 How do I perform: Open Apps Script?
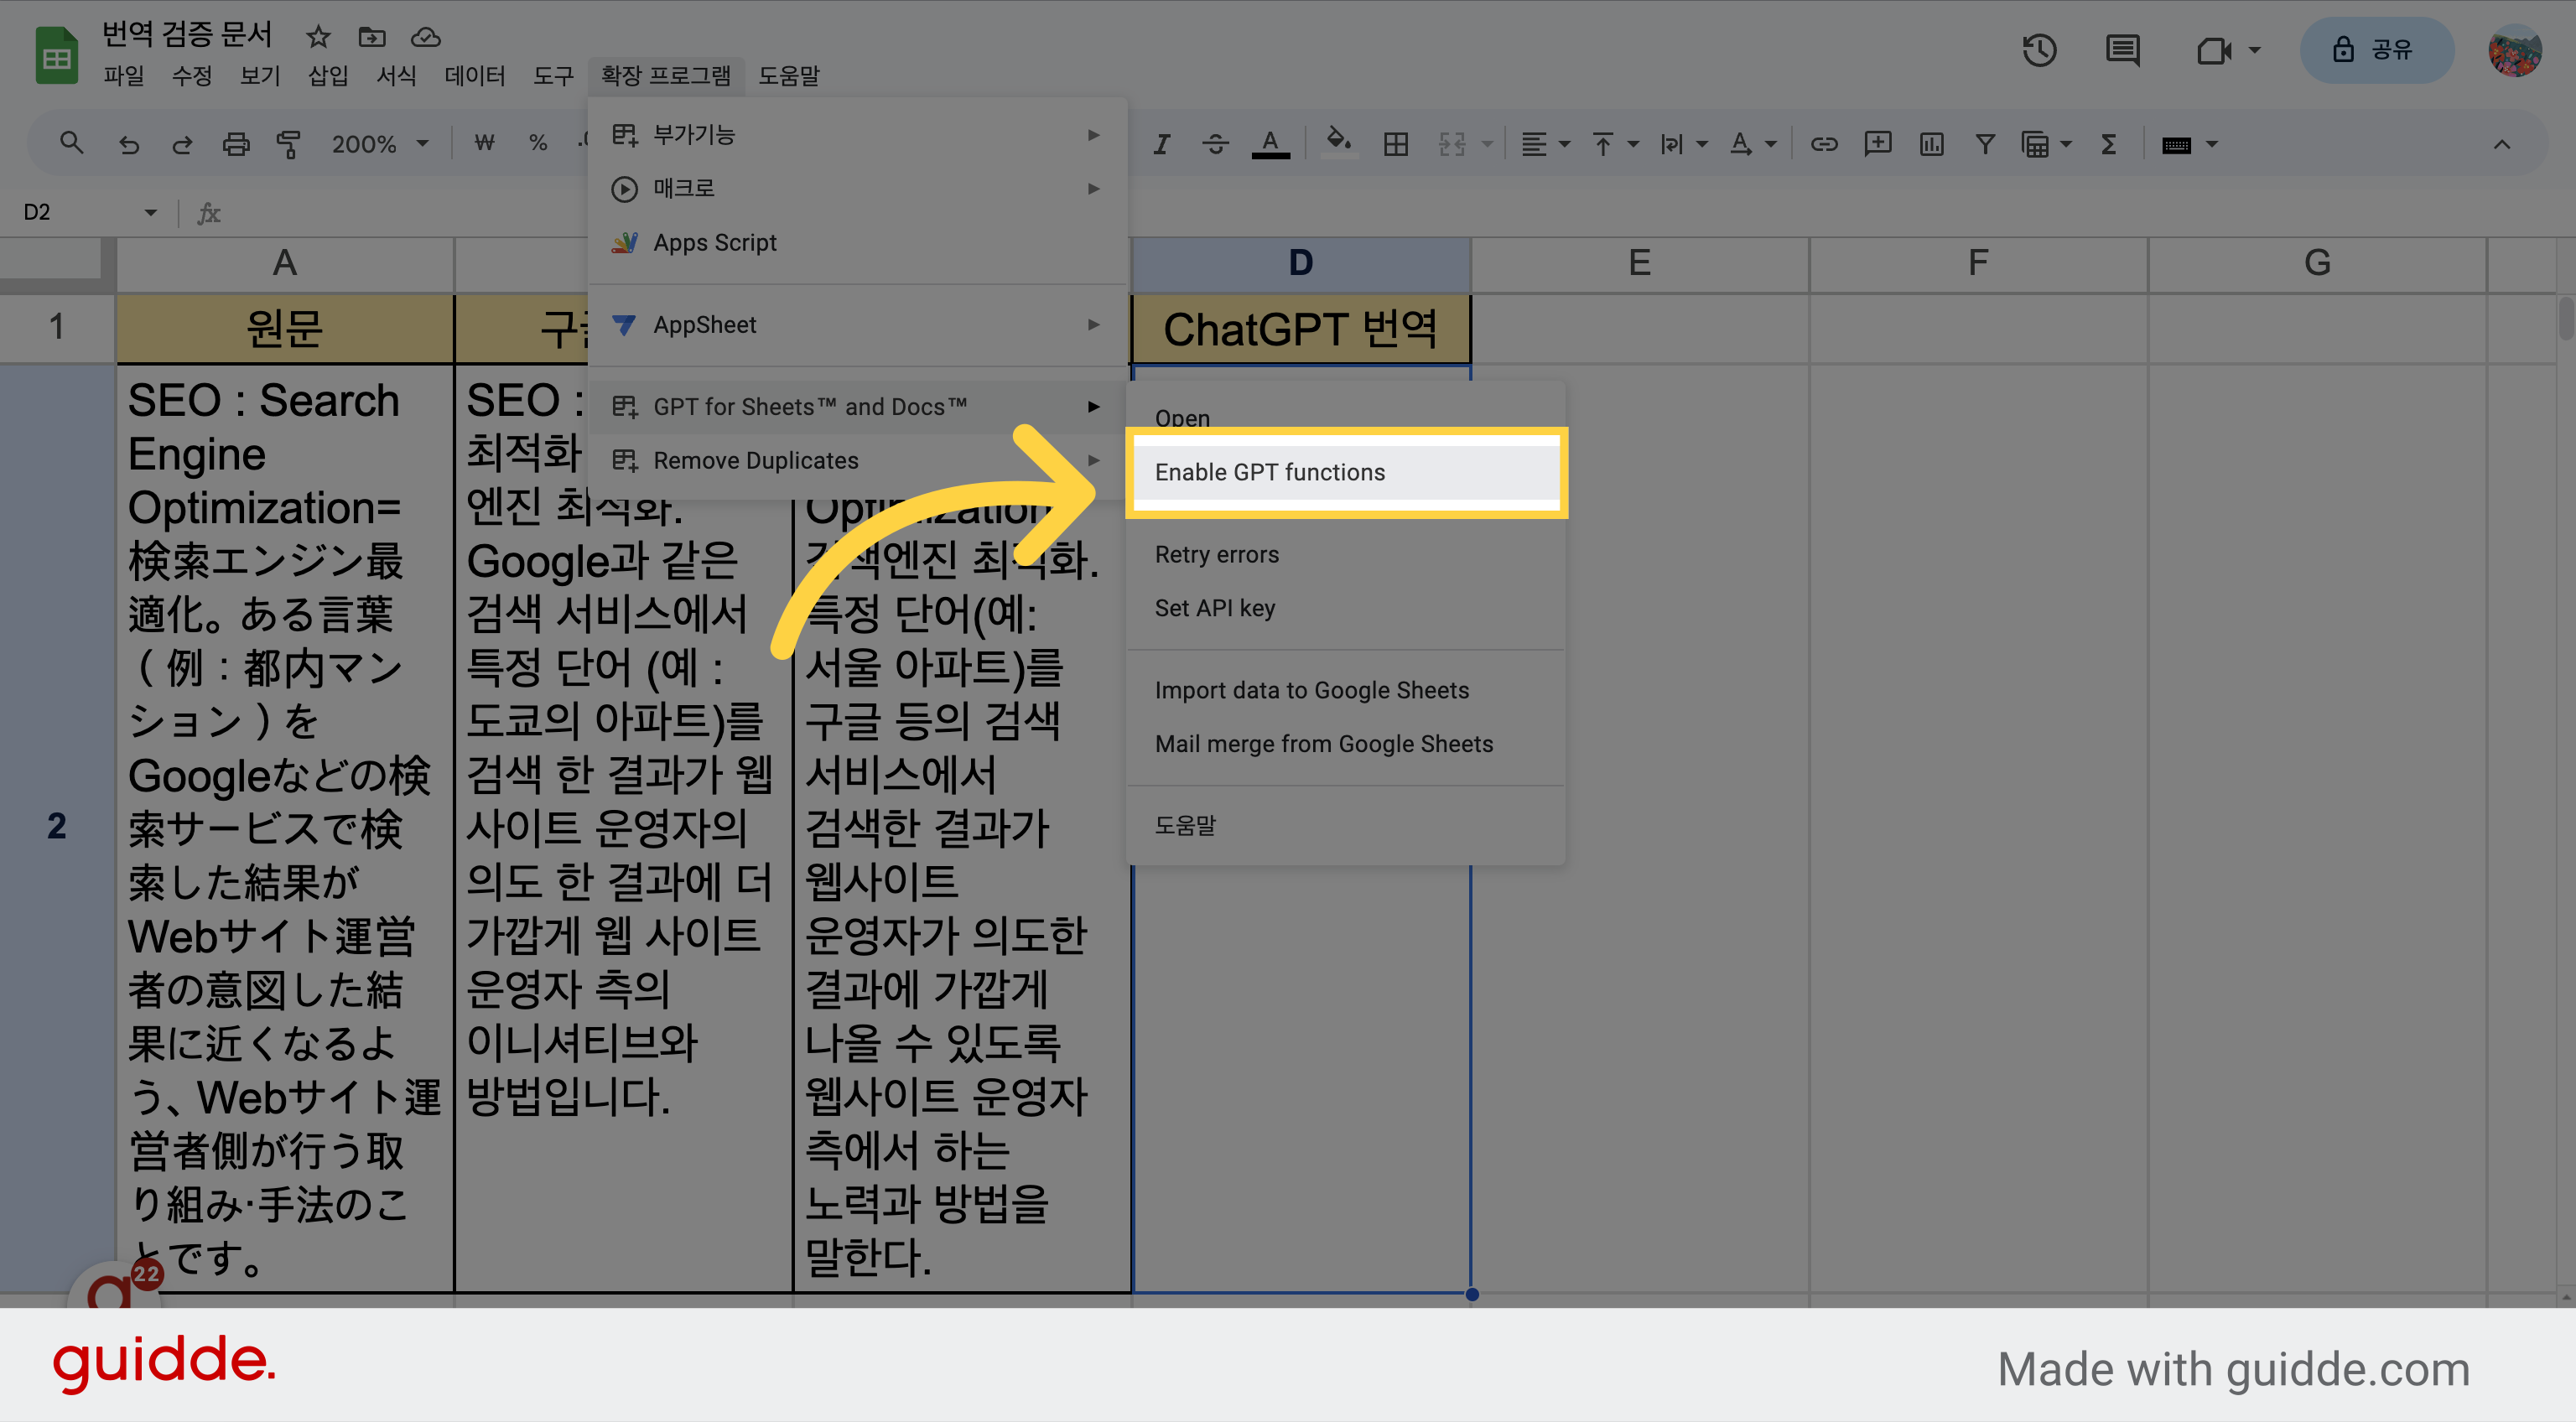858,242
